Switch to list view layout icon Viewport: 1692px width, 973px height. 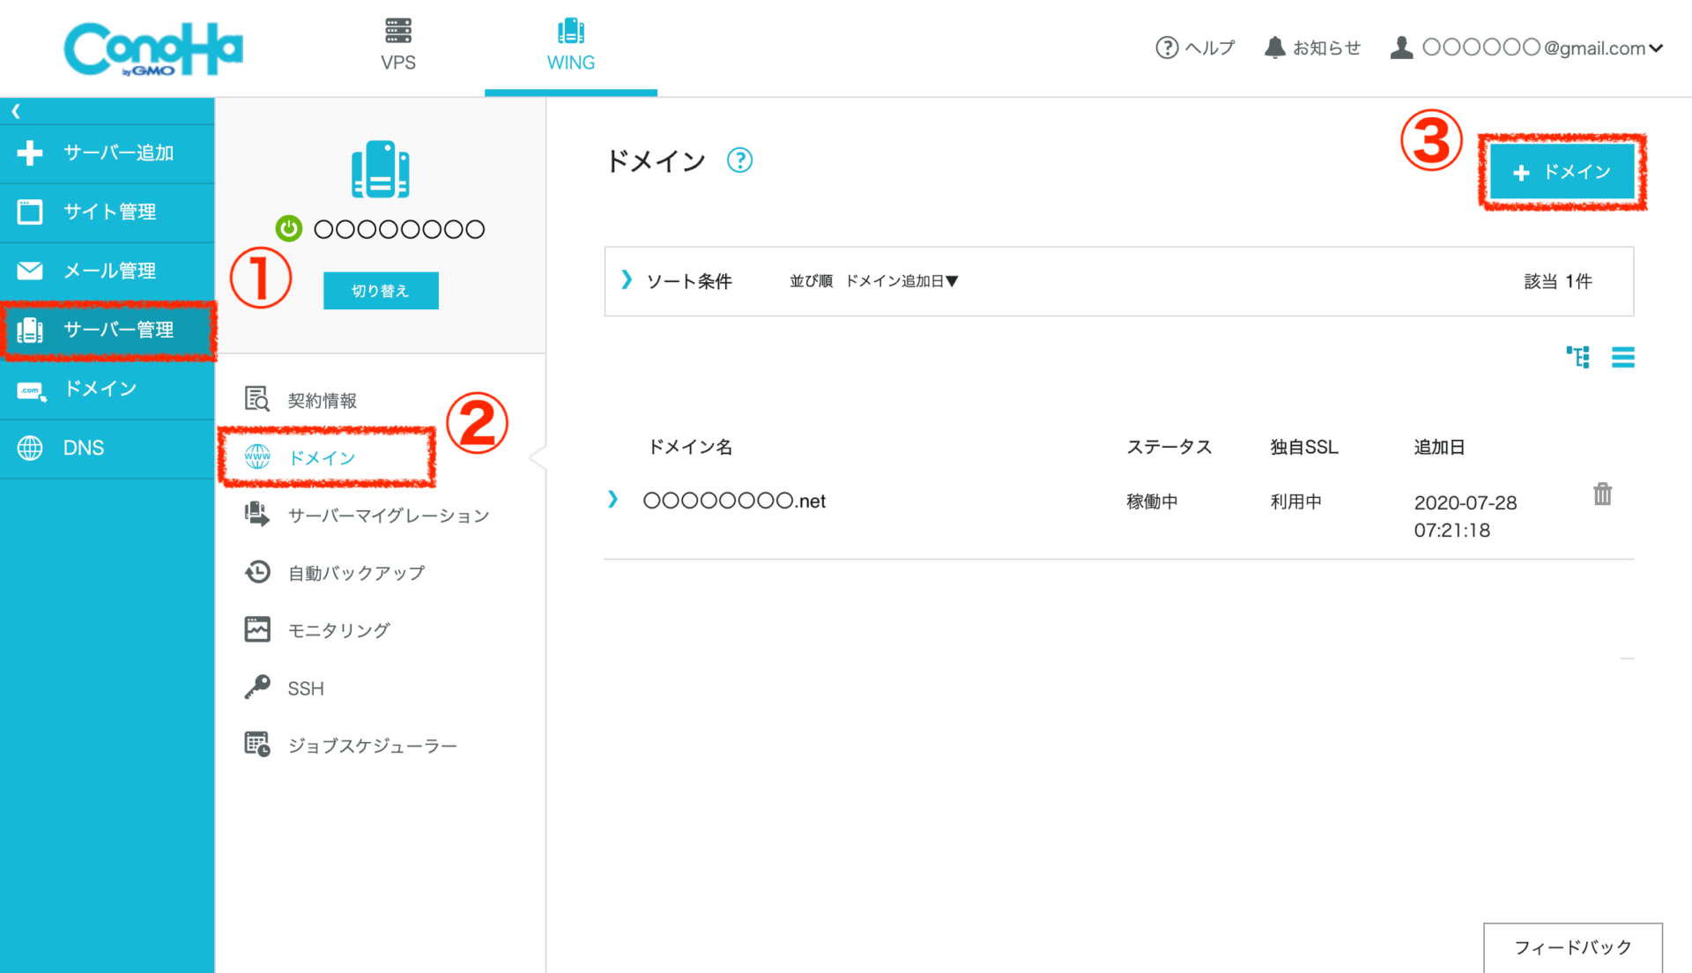tap(1622, 357)
